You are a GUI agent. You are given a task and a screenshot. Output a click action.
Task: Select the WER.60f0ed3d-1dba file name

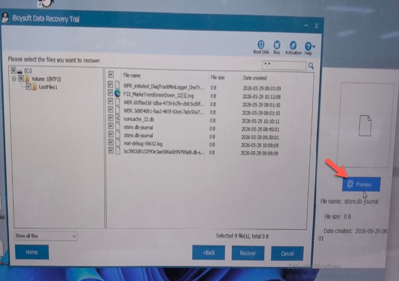(164, 104)
